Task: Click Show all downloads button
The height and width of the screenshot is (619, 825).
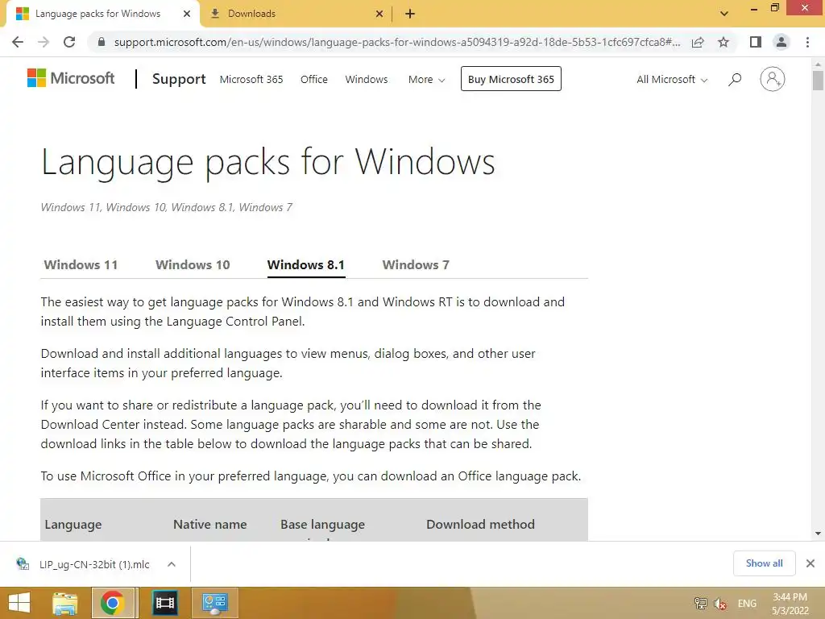Action: point(764,563)
